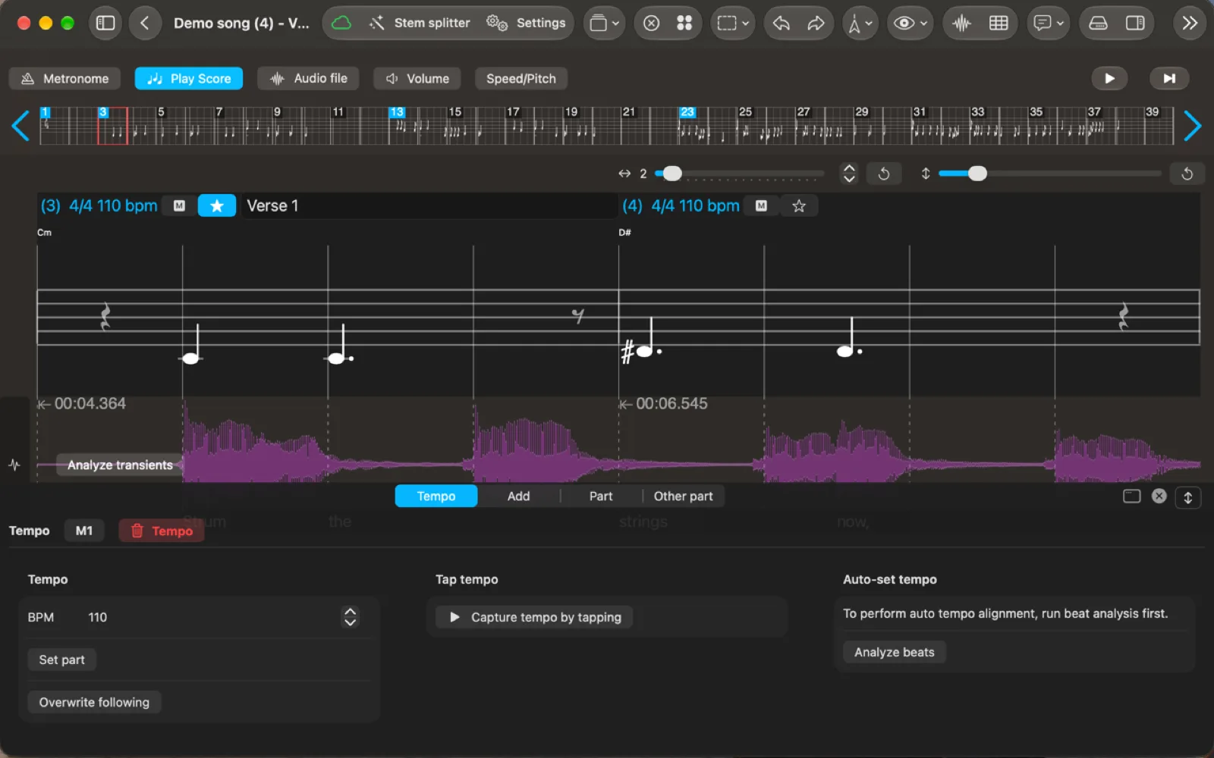Start playback with the play button
Image resolution: width=1214 pixels, height=758 pixels.
click(1109, 78)
